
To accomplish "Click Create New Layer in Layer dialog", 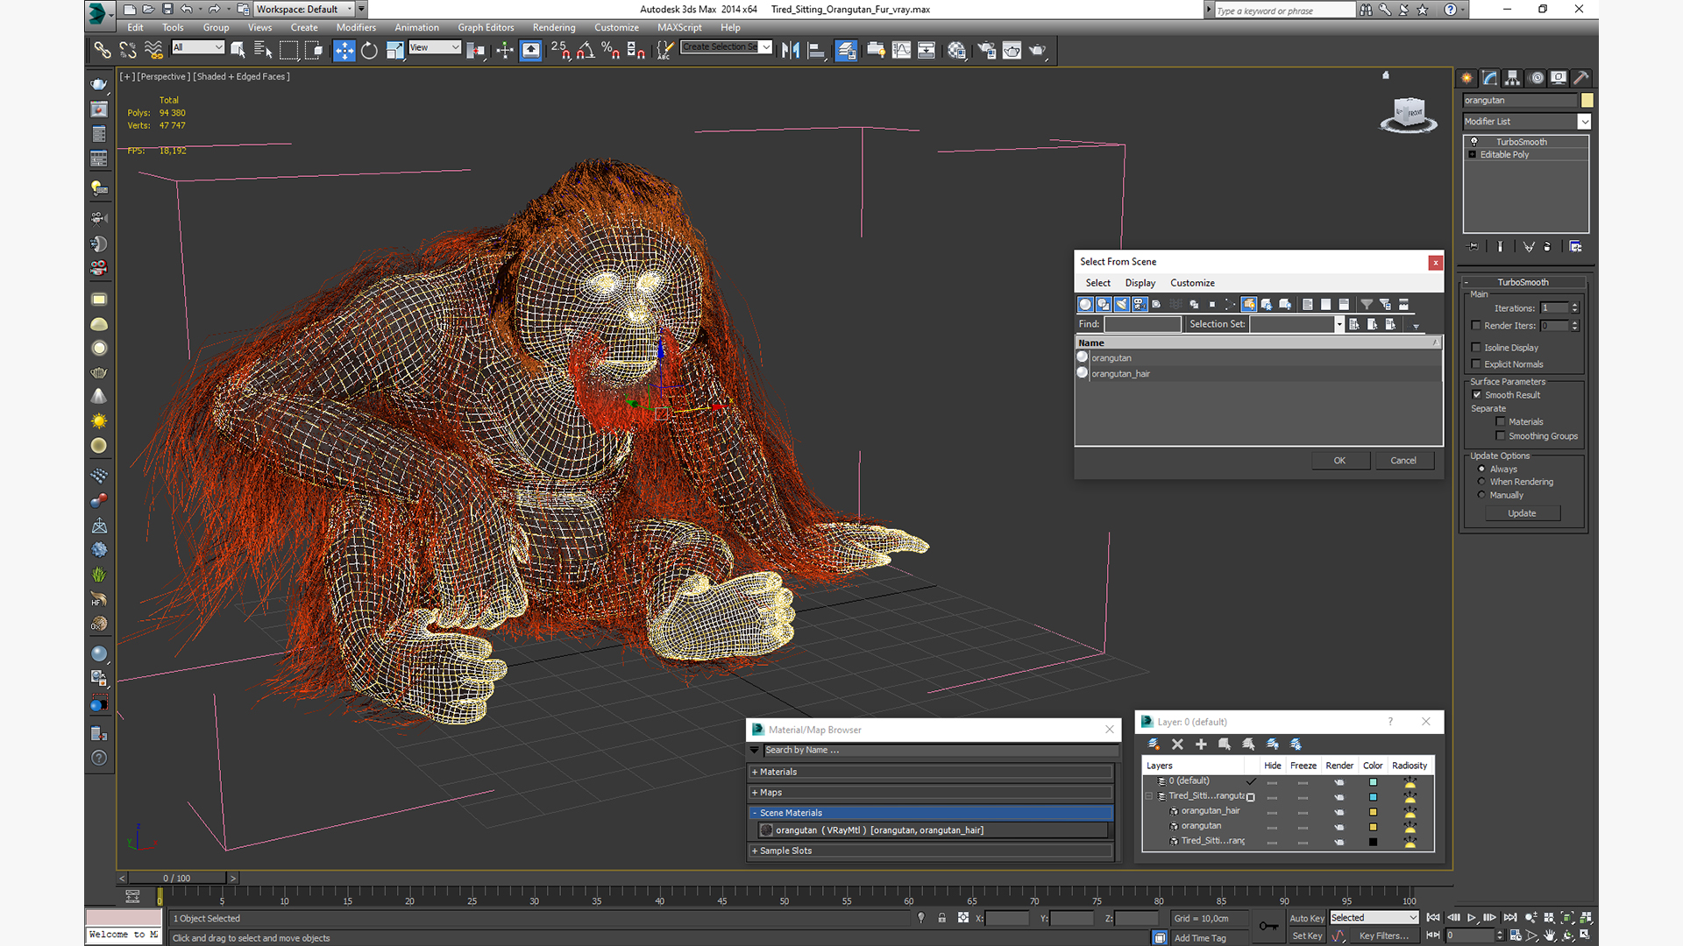I will (1154, 745).
